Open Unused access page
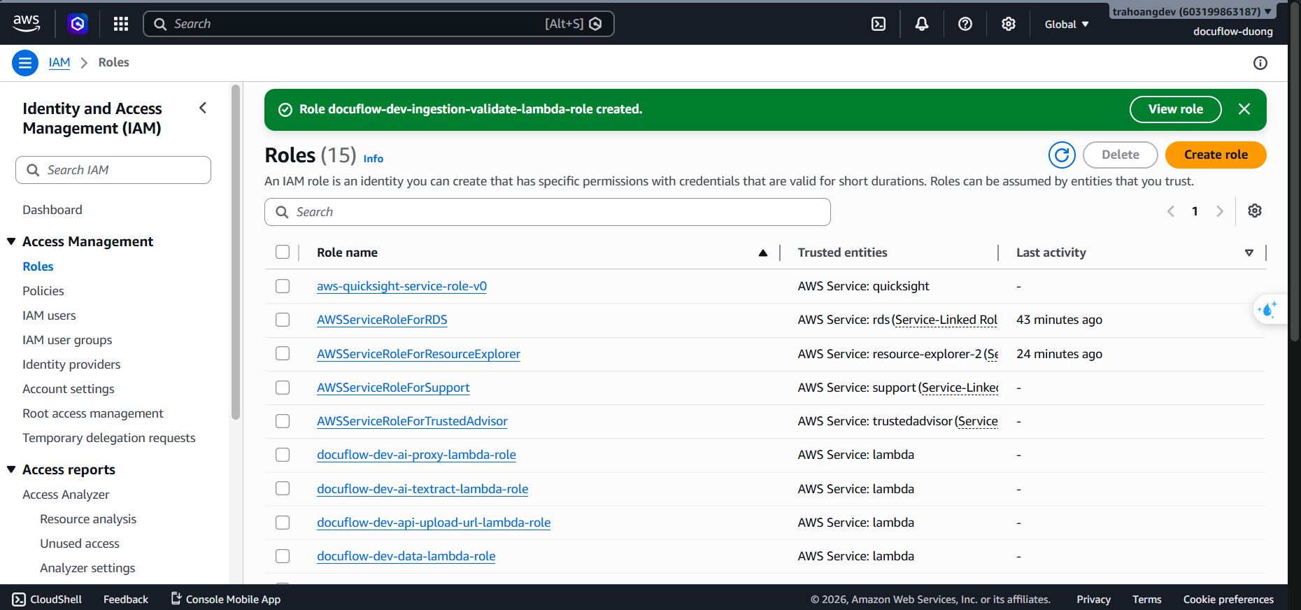Screen dimensions: 1301x610 click(80, 544)
